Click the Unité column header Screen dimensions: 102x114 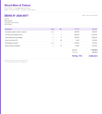point(53,29)
